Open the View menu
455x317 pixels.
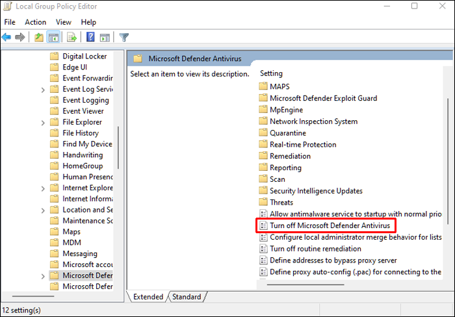pyautogui.click(x=64, y=22)
